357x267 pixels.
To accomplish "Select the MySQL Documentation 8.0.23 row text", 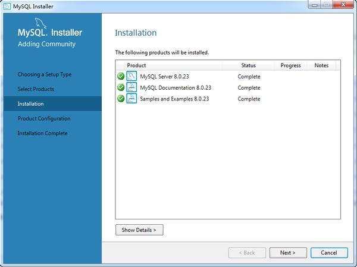I will 176,88.
